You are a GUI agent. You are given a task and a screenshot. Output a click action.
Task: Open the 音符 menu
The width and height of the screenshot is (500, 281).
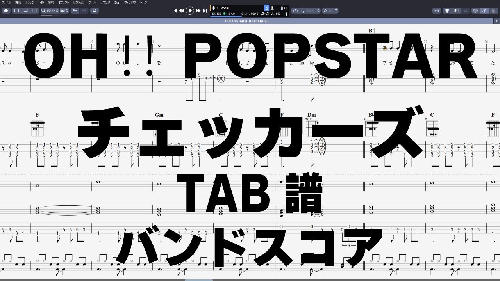point(51,2)
